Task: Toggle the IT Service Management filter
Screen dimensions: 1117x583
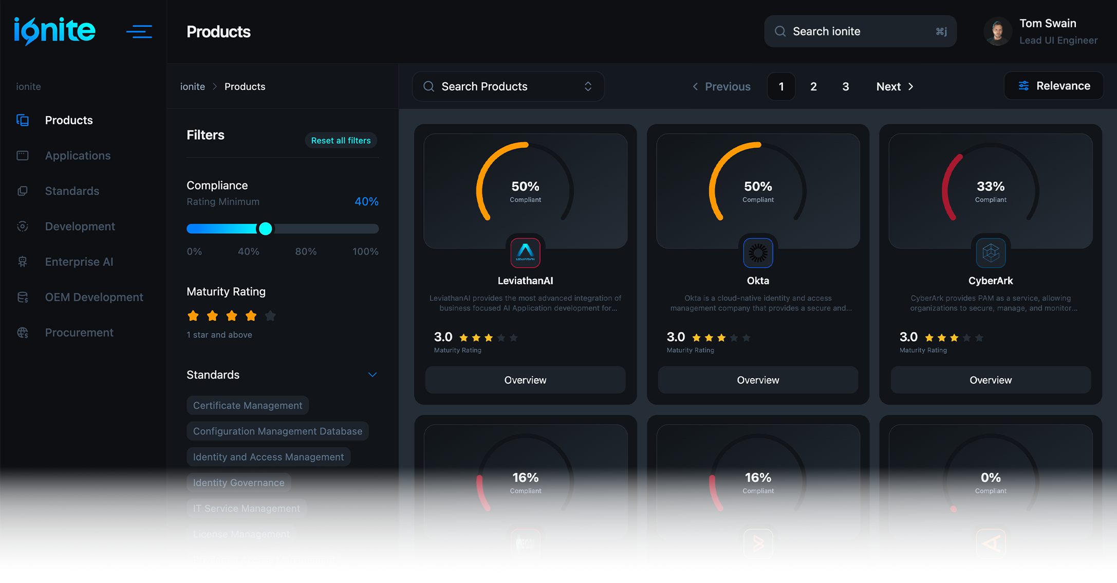Action: coord(246,508)
